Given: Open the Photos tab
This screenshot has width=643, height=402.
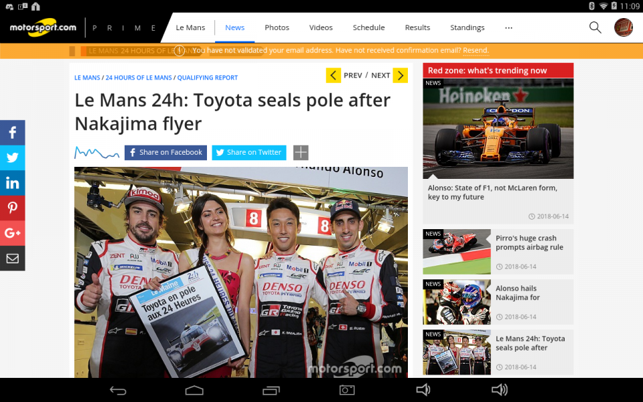Looking at the screenshot, I should tap(277, 27).
